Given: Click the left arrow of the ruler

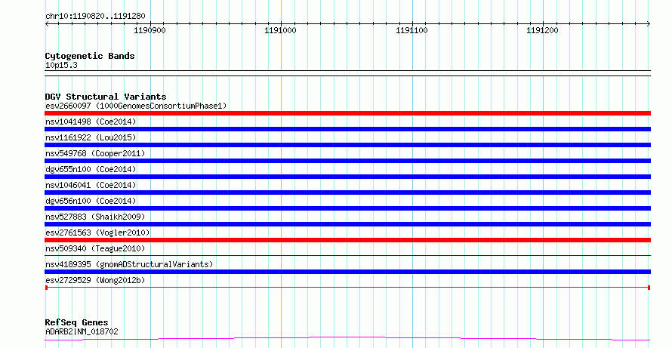Looking at the screenshot, I should [47, 24].
